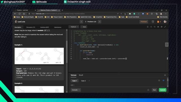Click the browser address bar URL

[58, 14]
